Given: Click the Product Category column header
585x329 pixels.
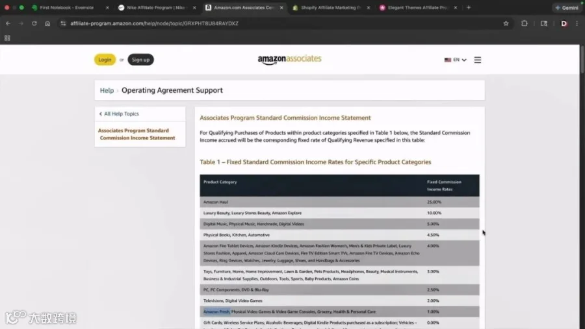Looking at the screenshot, I should point(220,182).
